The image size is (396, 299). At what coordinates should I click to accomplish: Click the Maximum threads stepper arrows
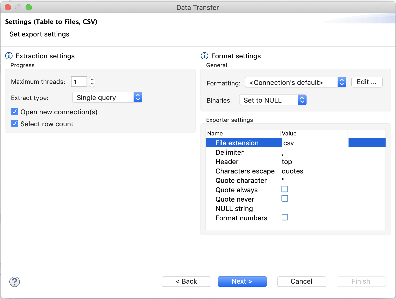(92, 82)
